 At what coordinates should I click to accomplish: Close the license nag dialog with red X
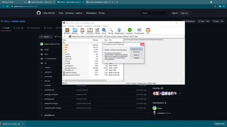click(142, 44)
